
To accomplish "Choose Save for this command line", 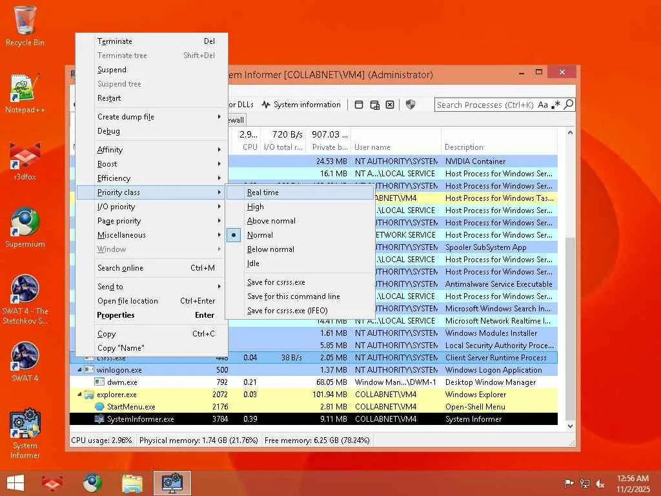I will tap(300, 296).
